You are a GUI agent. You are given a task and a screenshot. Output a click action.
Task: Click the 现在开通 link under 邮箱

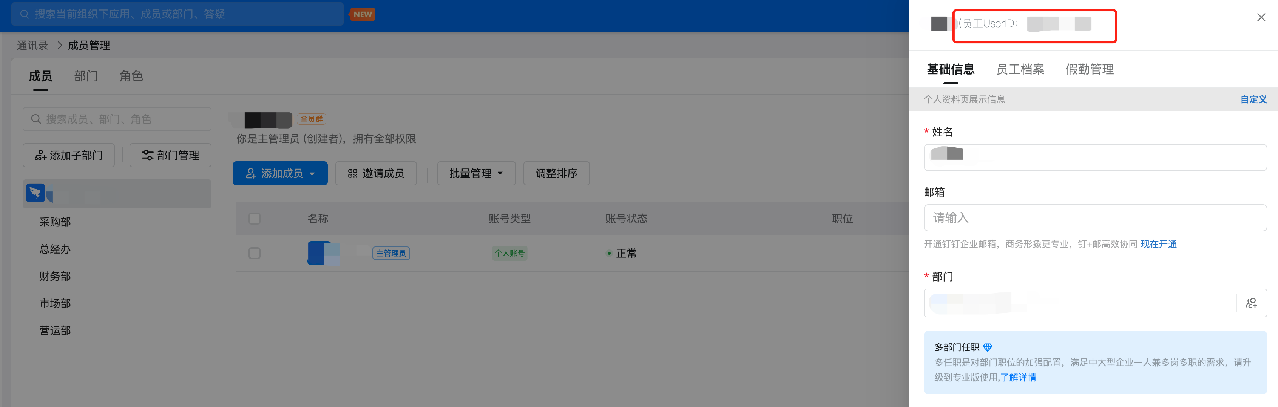pos(1158,244)
